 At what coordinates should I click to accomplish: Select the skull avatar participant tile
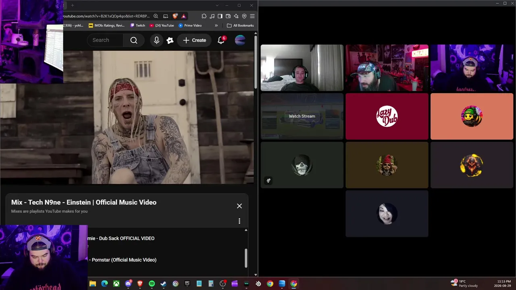pos(302,165)
